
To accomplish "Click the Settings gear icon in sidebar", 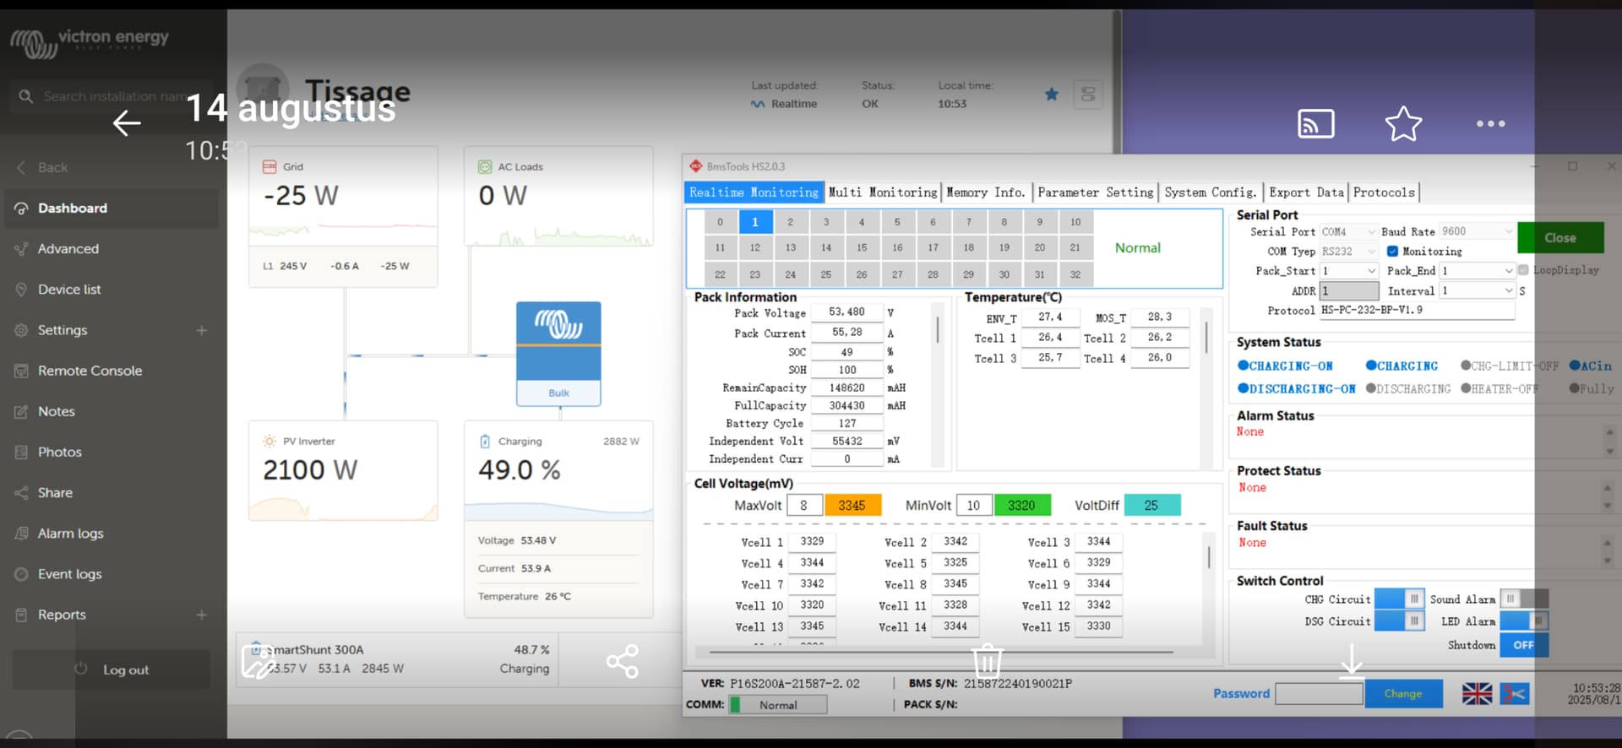I will (x=21, y=330).
